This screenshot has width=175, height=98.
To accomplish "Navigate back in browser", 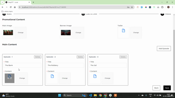I will tap(2, 7).
